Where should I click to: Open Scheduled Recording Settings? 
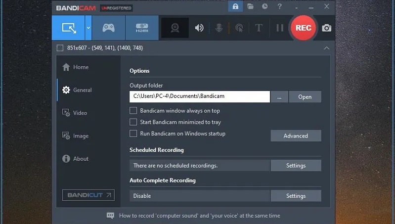coord(296,166)
